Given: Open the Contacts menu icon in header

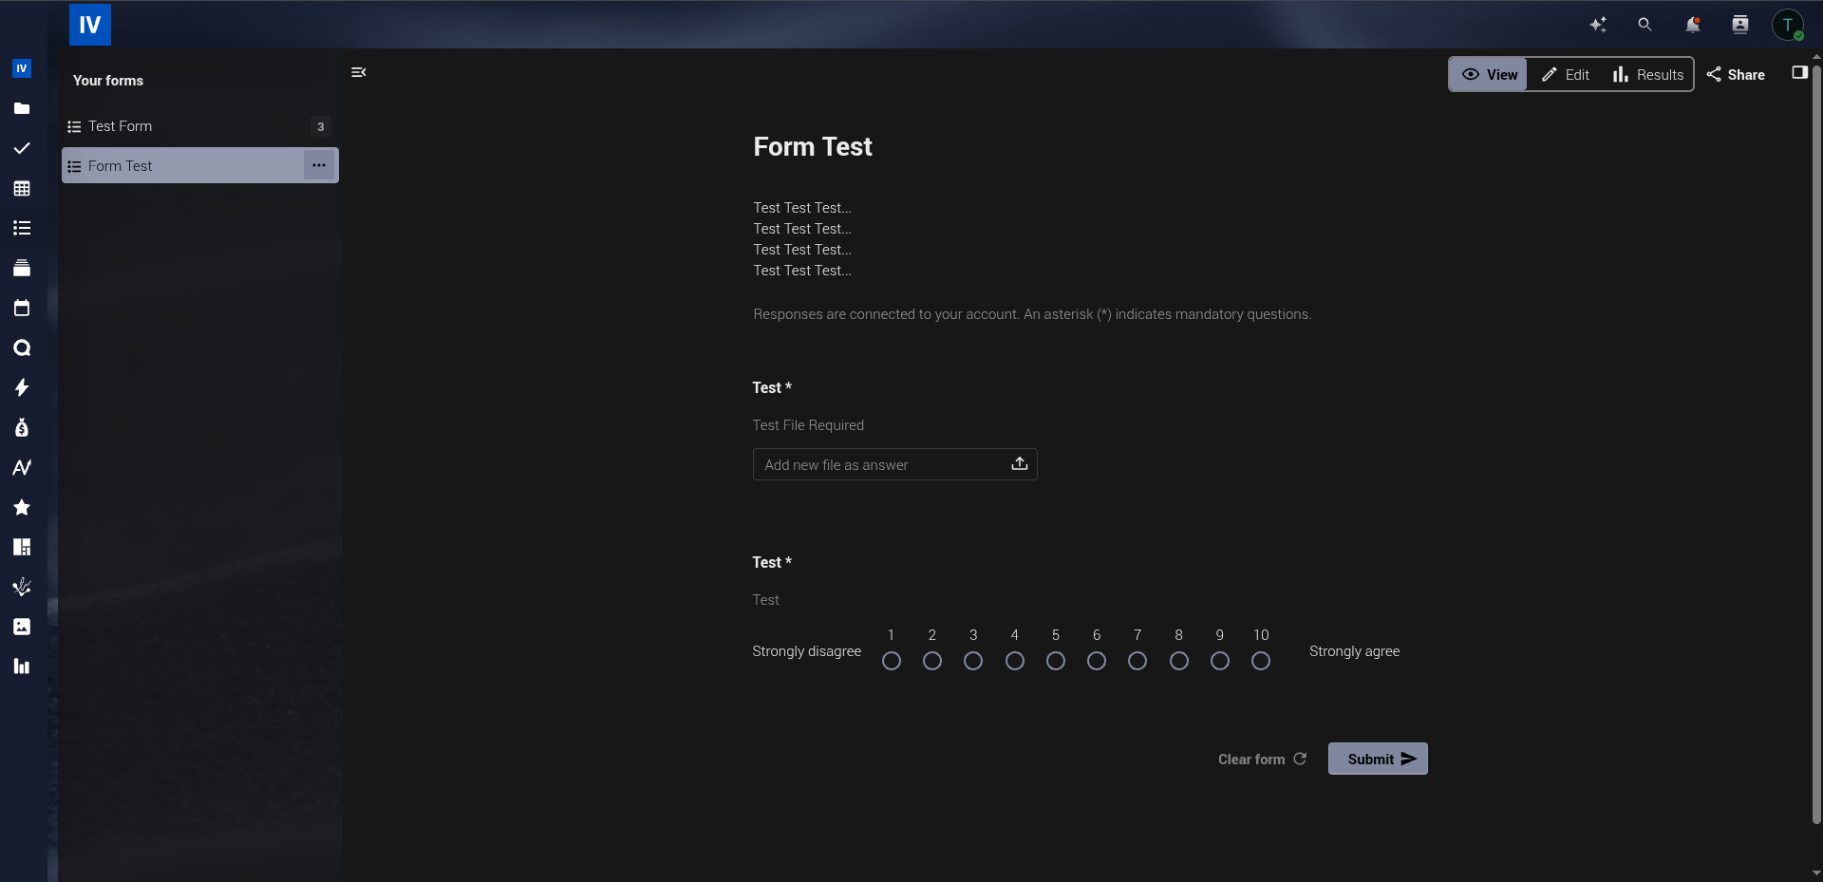Looking at the screenshot, I should coord(1739,25).
